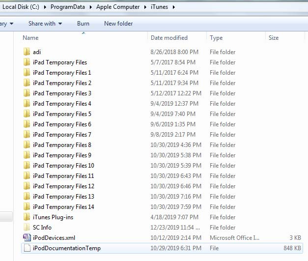Click the iPad Temporary Files 10 folder icon

[27, 166]
